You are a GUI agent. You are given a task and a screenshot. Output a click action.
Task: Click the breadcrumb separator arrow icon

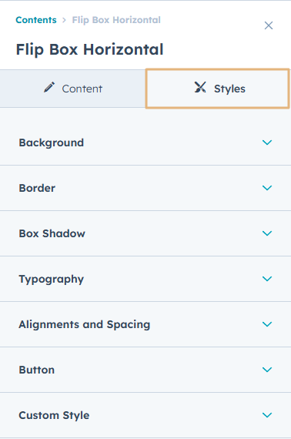(x=65, y=20)
